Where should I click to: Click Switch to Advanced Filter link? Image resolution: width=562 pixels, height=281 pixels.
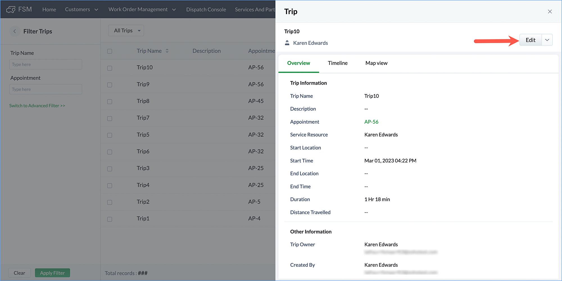pyautogui.click(x=37, y=106)
